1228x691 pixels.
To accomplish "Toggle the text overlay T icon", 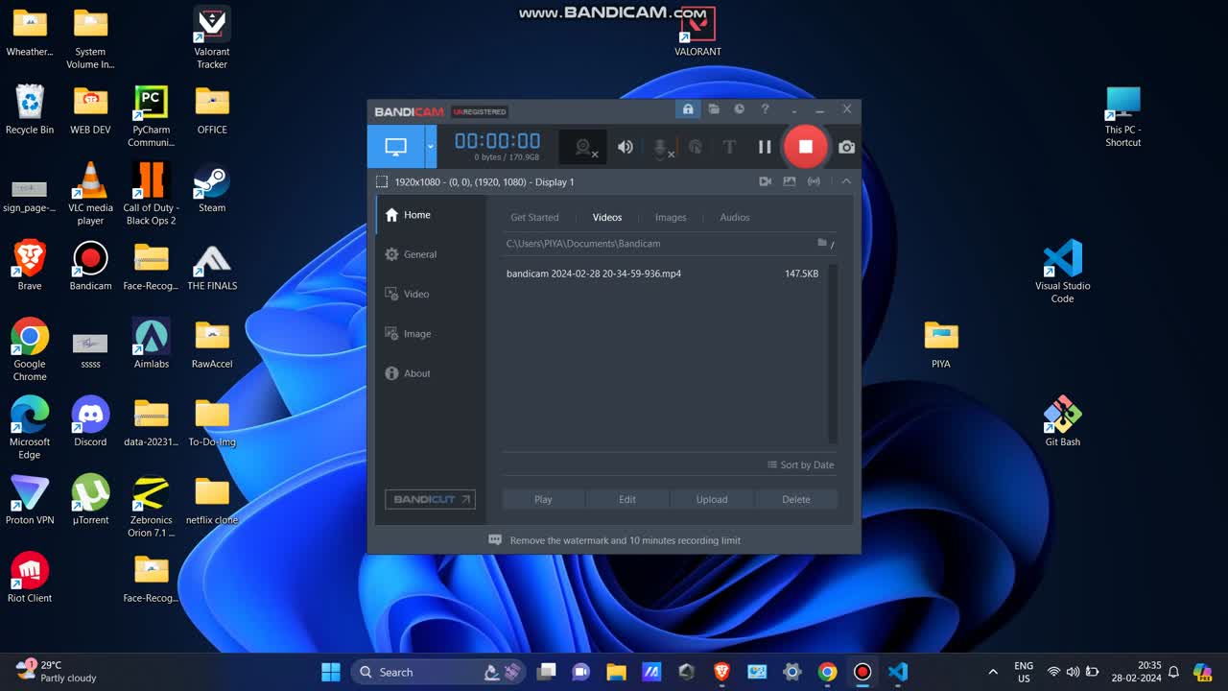I will tap(729, 147).
